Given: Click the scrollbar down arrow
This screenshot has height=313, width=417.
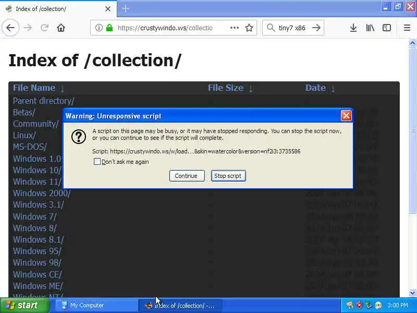Looking at the screenshot, I should (412, 293).
